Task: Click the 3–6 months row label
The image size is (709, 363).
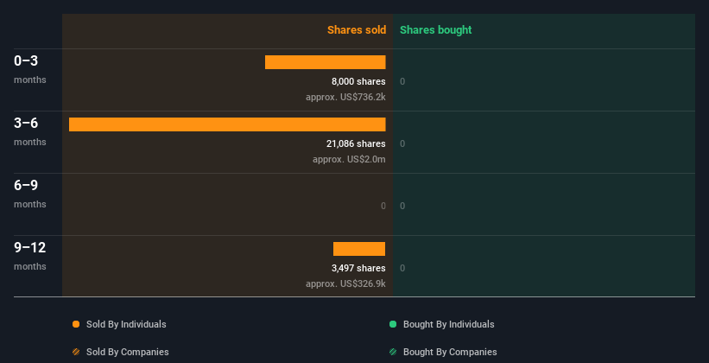Action: click(x=30, y=131)
